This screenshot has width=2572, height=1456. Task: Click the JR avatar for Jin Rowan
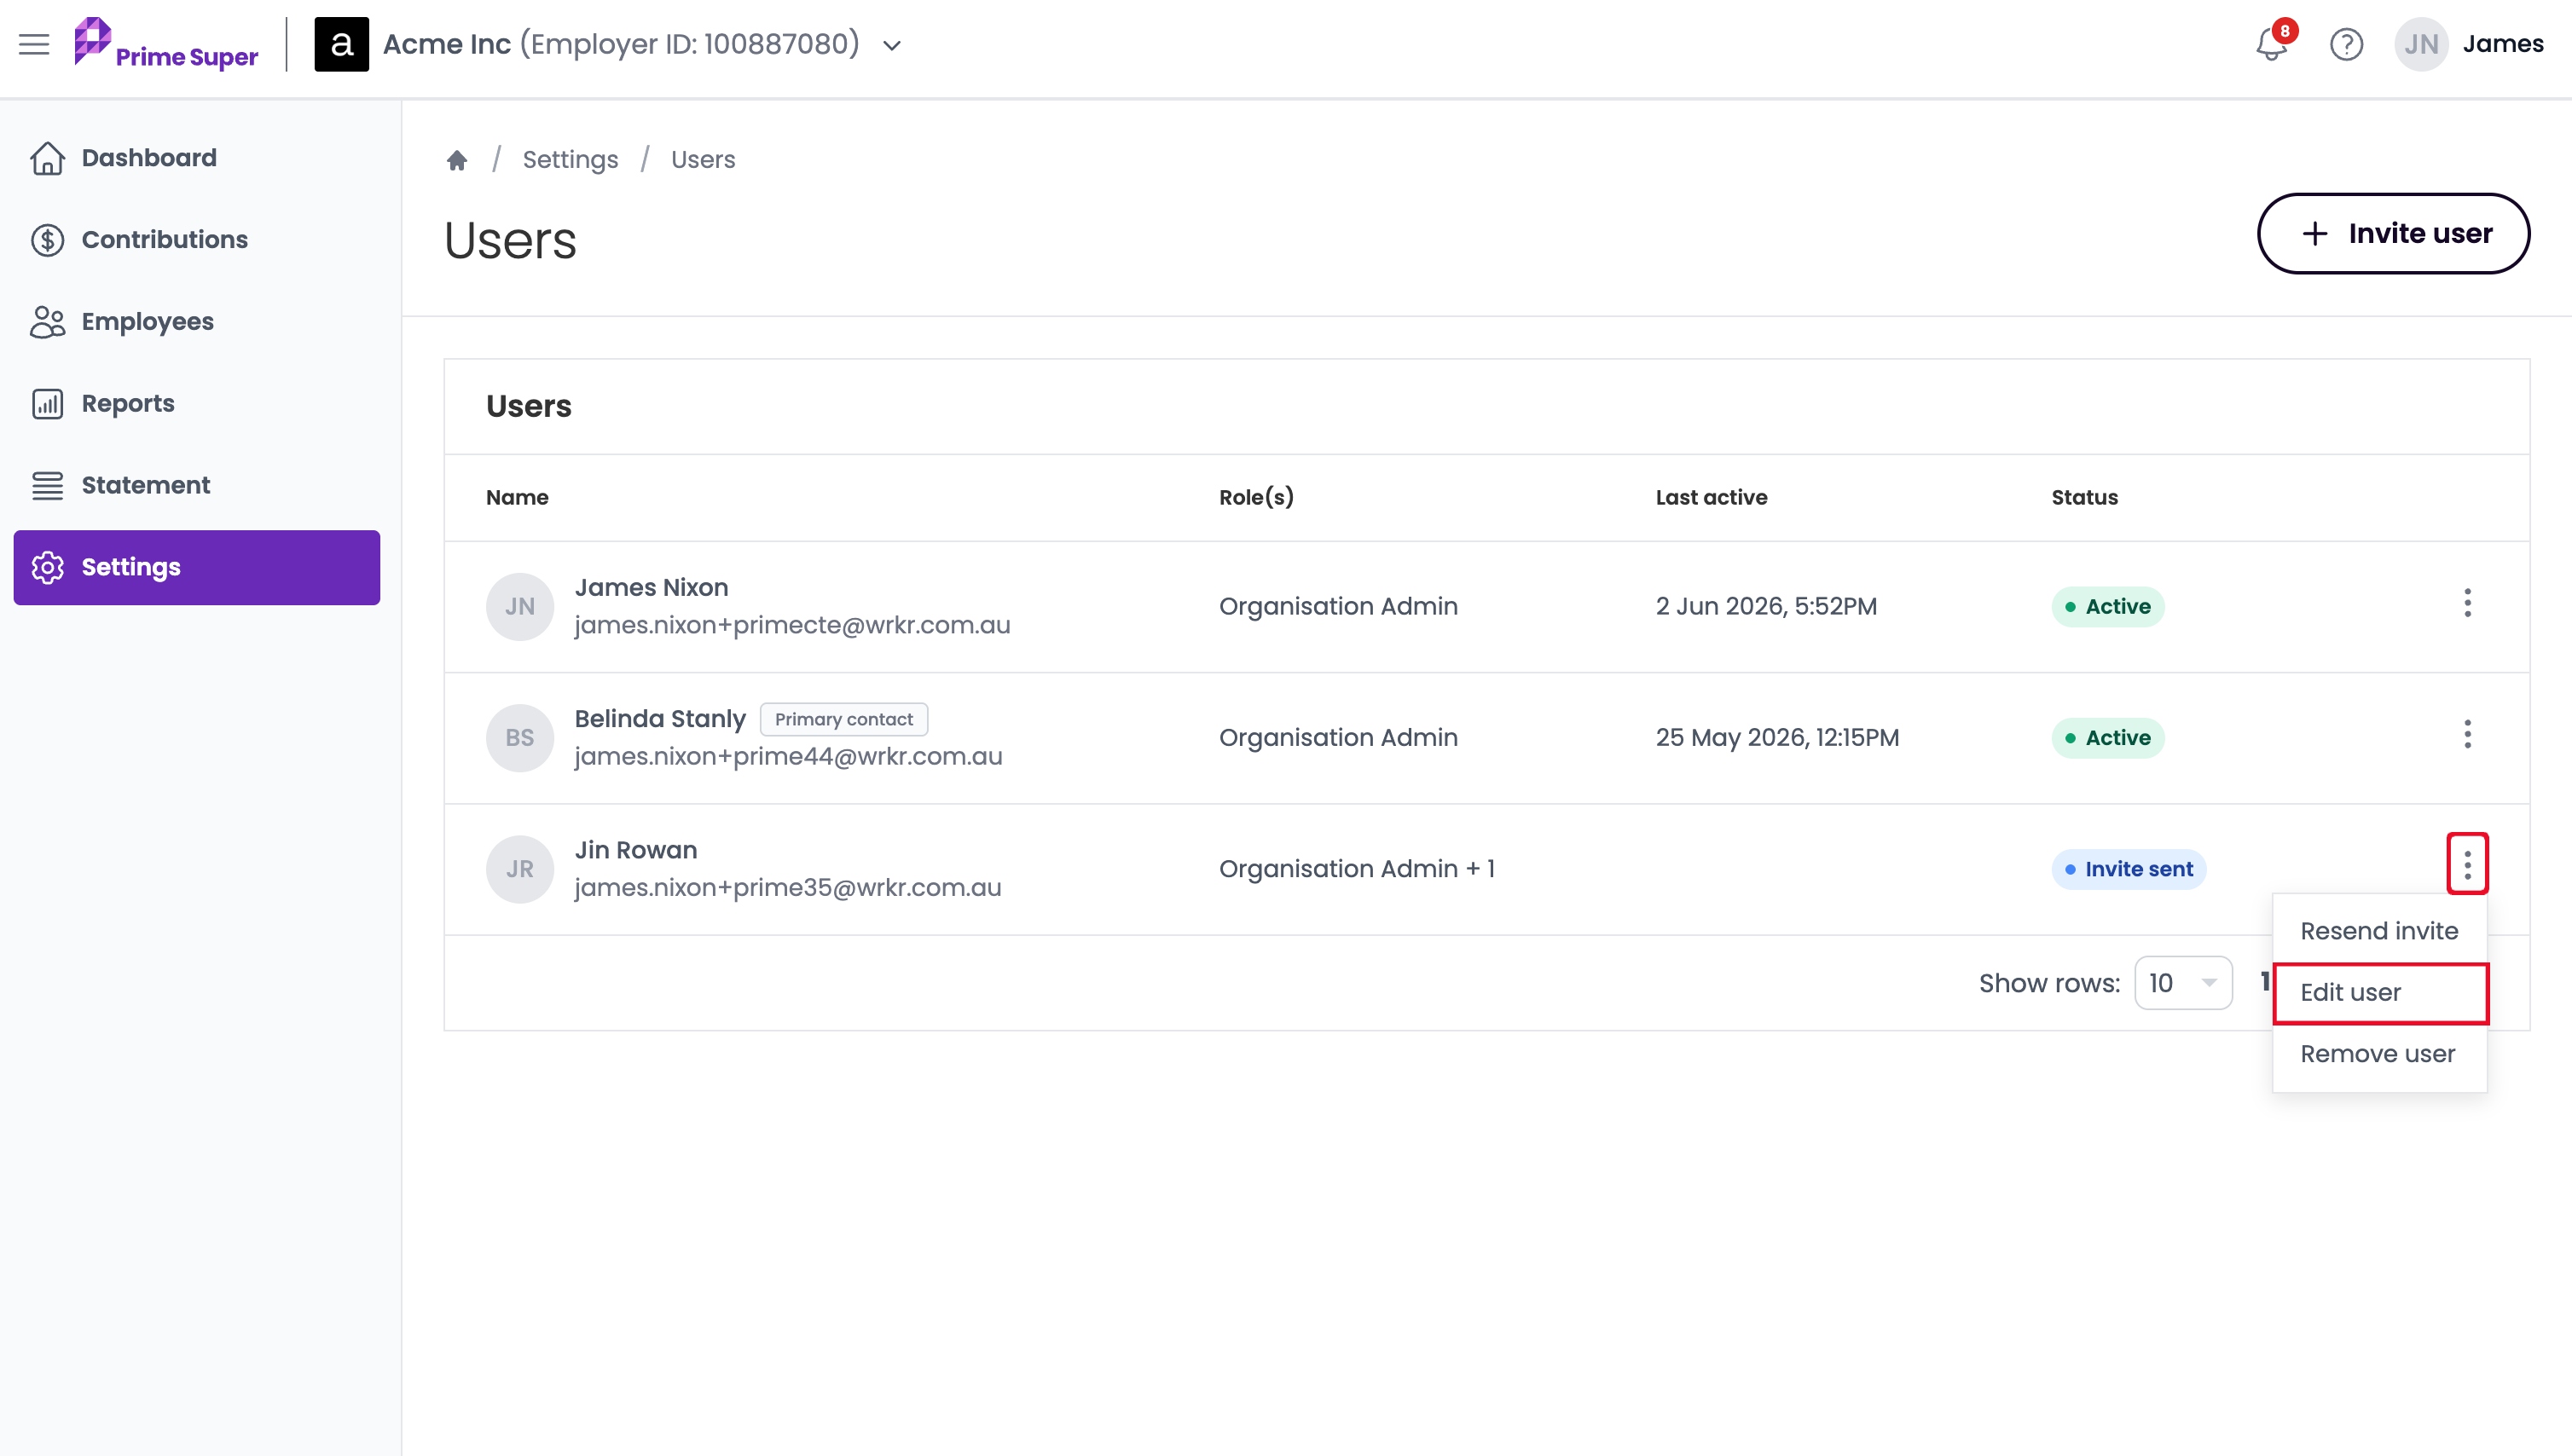(x=519, y=869)
